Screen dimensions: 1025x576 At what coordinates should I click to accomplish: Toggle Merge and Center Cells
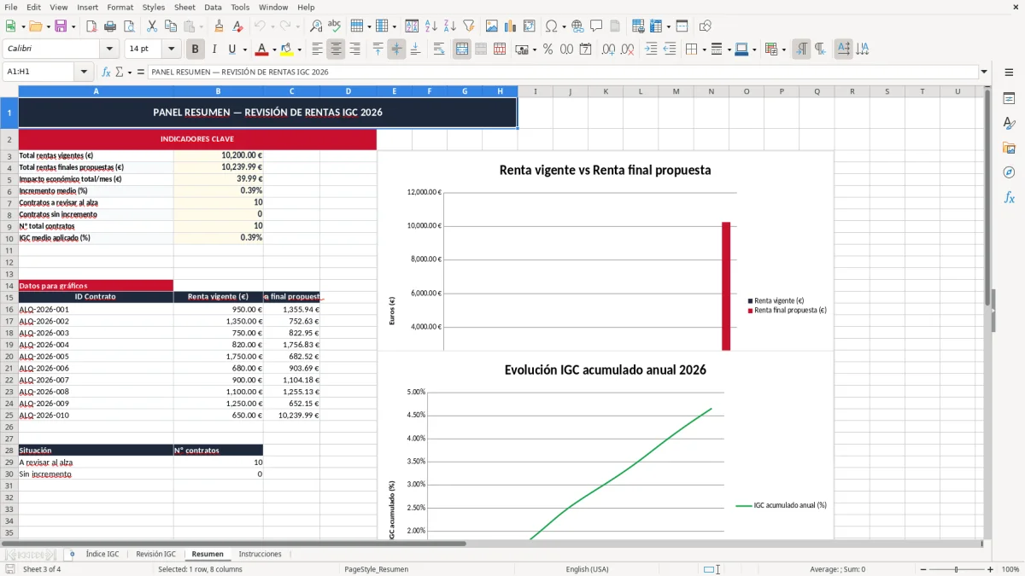pos(462,49)
